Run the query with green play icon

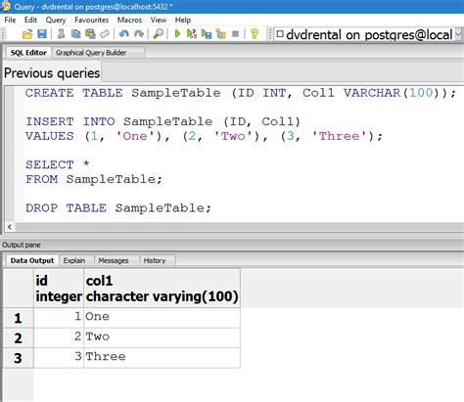coord(177,34)
